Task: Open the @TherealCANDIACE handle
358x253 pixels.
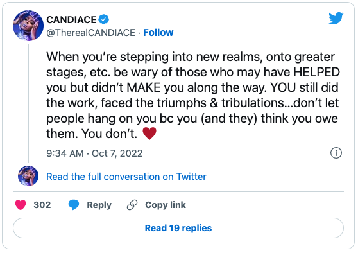Action: point(90,33)
